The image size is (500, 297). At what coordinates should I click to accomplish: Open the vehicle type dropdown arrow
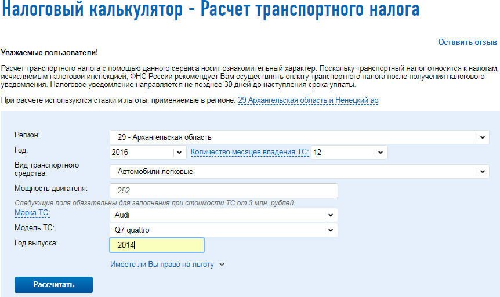tap(483, 172)
